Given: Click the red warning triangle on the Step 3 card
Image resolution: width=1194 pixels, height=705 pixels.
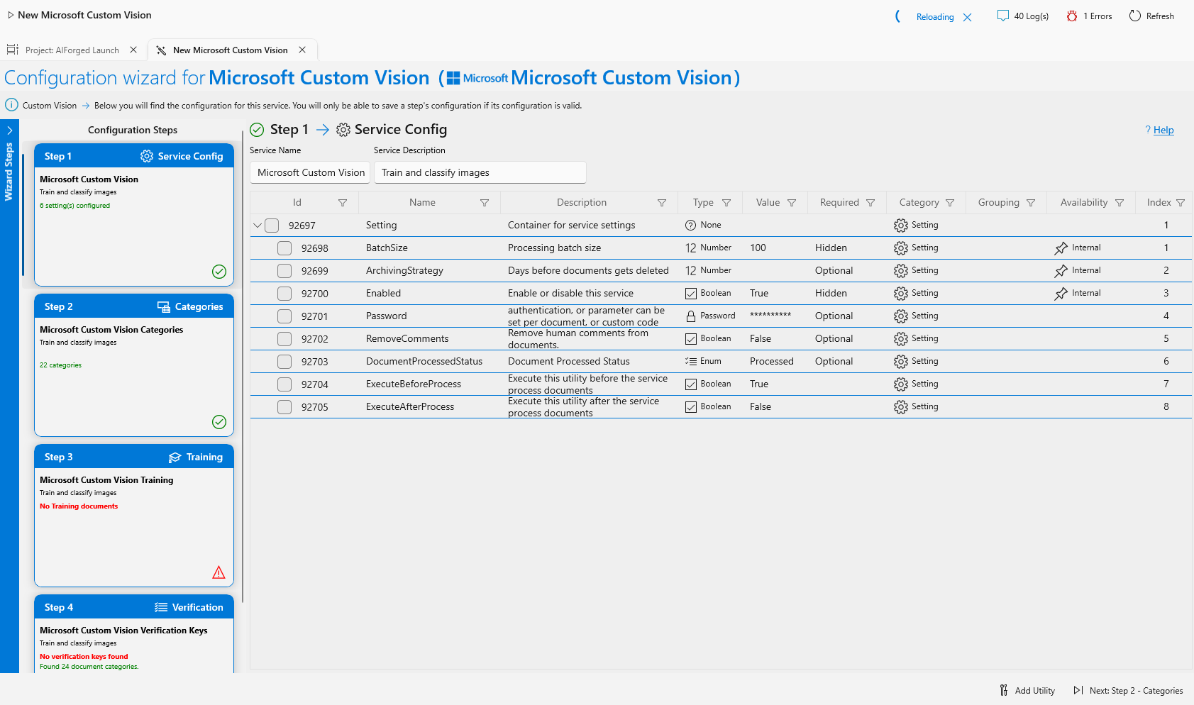Looking at the screenshot, I should (219, 572).
